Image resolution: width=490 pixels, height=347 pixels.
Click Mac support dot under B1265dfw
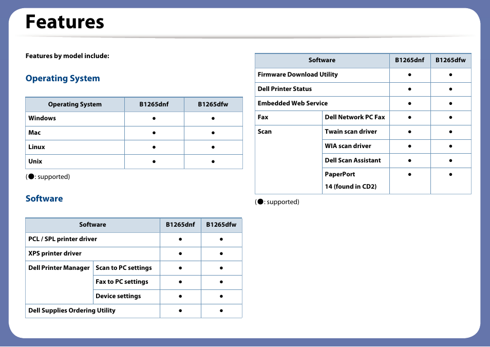click(x=213, y=133)
